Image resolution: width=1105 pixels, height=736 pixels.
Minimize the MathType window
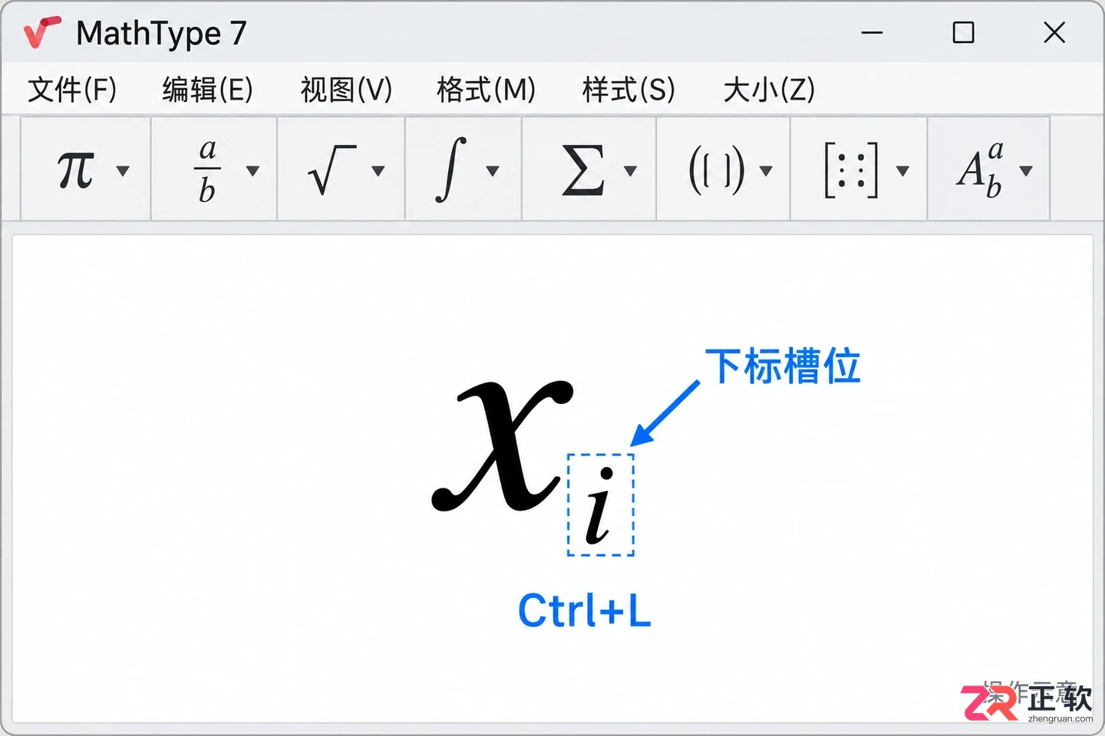pyautogui.click(x=872, y=33)
